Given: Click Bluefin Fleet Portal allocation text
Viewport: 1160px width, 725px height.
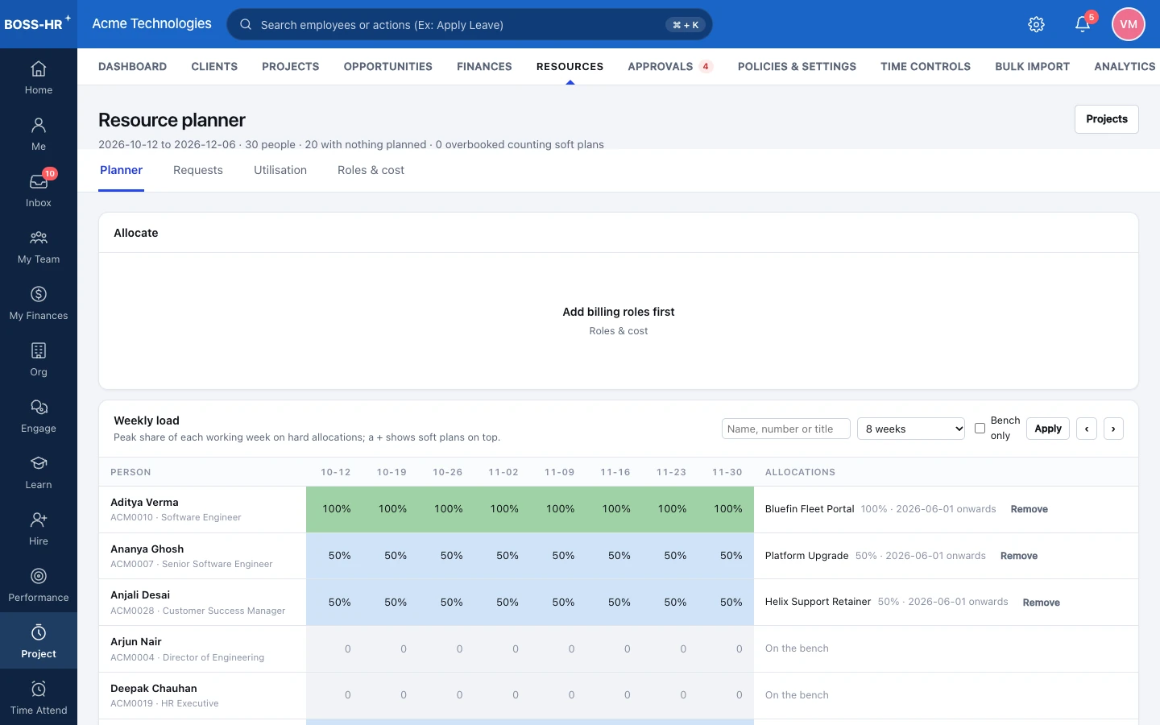Looking at the screenshot, I should click(x=810, y=509).
